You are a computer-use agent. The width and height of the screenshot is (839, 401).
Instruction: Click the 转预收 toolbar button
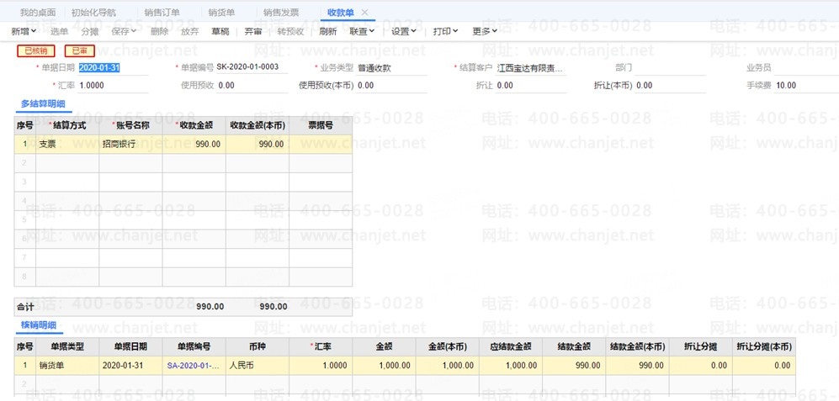(290, 32)
